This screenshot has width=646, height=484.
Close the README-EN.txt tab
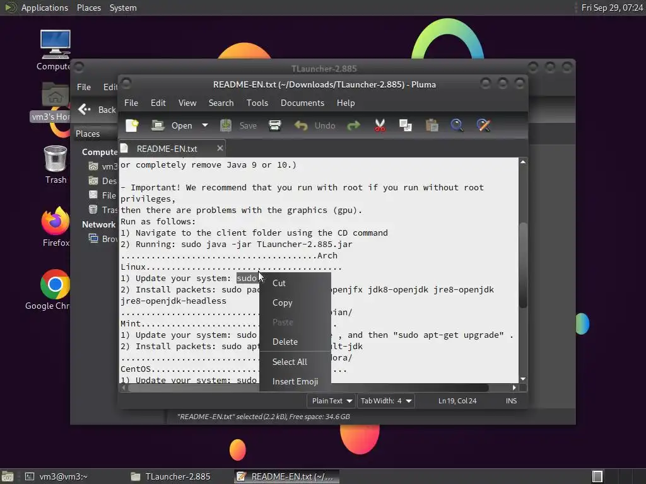[x=220, y=148]
